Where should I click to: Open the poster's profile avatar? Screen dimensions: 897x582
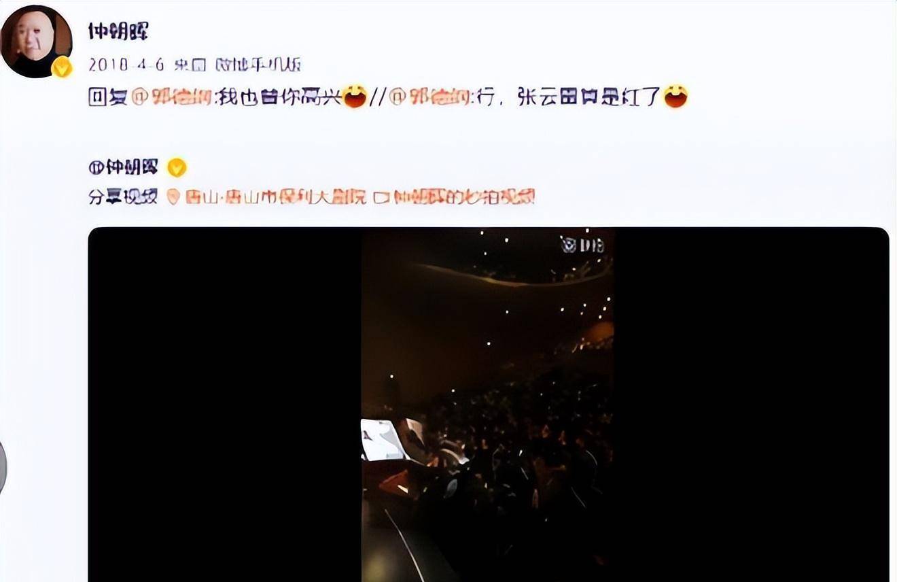pos(36,41)
